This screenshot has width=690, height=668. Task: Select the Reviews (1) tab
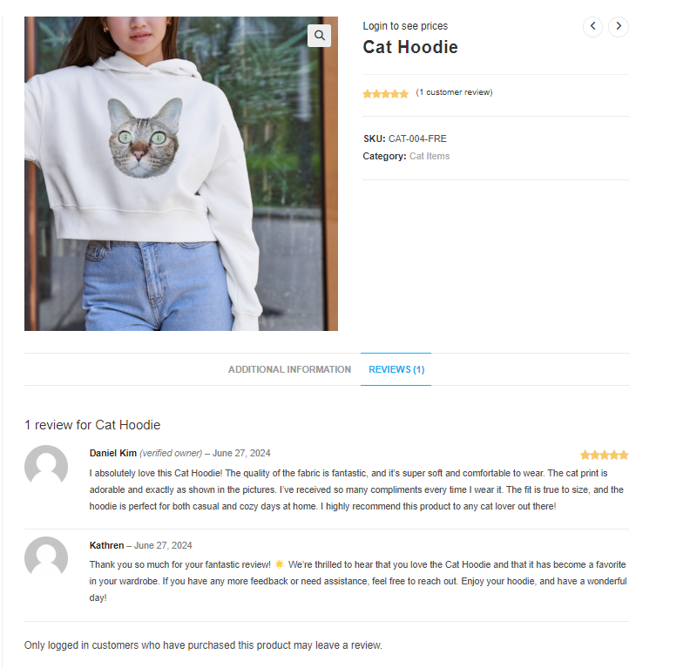point(396,369)
